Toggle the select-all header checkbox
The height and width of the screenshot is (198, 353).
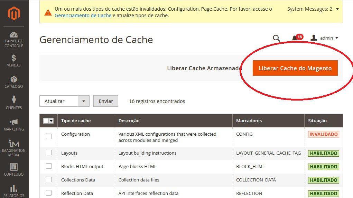[x=46, y=121]
